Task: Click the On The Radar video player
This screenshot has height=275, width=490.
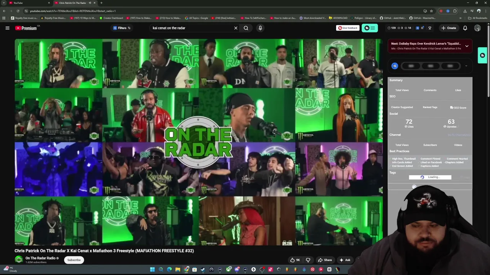Action: pos(199,142)
